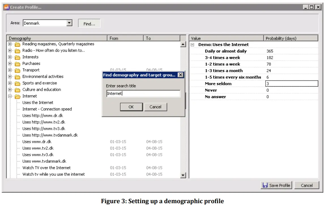This screenshot has height=206, width=325.
Task: Cancel the Find demography dialog
Action: click(156, 107)
